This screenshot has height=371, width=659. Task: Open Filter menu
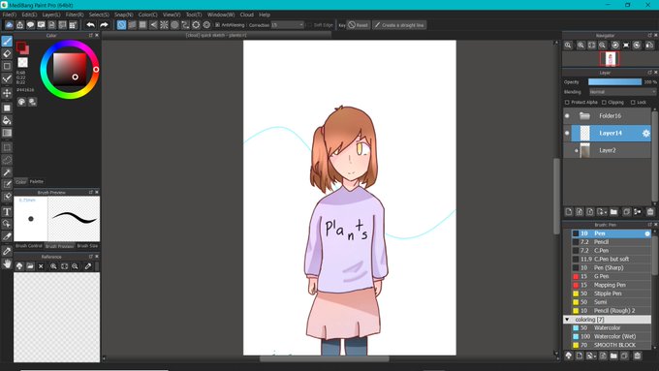75,15
